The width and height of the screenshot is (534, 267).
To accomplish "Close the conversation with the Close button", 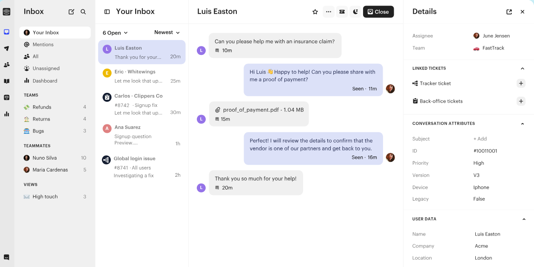I will [x=378, y=11].
